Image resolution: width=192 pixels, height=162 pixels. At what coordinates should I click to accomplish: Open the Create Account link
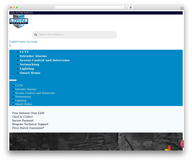coord(27,42)
